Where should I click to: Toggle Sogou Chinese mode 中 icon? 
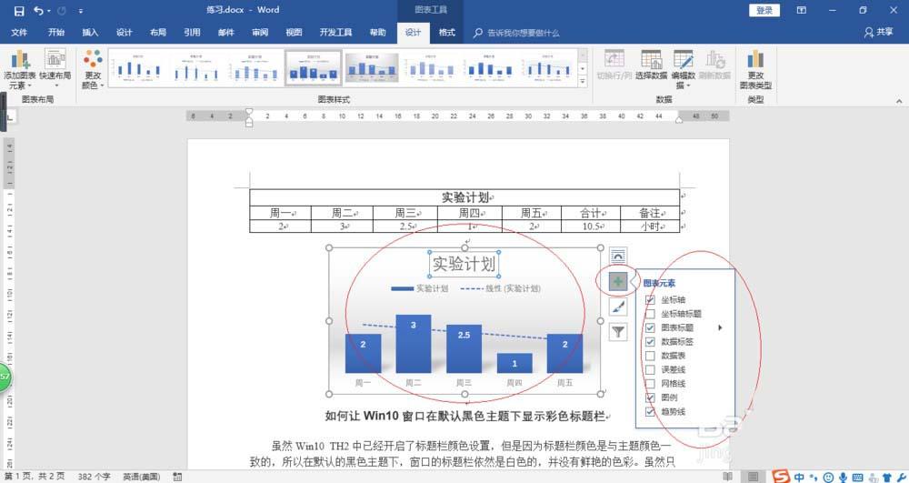click(799, 477)
